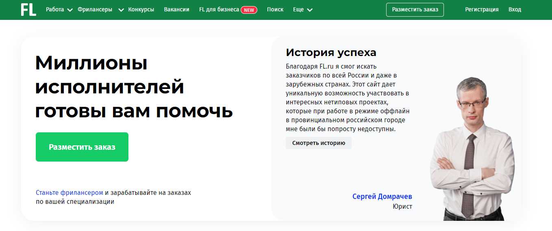Screen dimensions: 552x231
Task: Open the Работа menu
Action: coord(55,9)
